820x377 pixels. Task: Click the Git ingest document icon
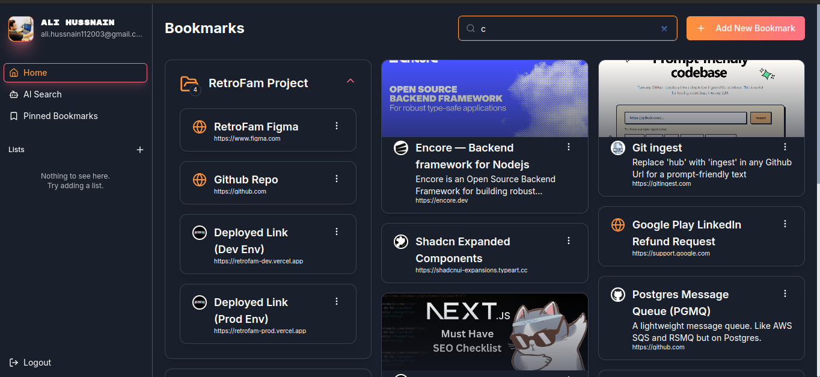618,148
